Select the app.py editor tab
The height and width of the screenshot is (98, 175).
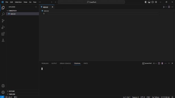(x=46, y=7)
